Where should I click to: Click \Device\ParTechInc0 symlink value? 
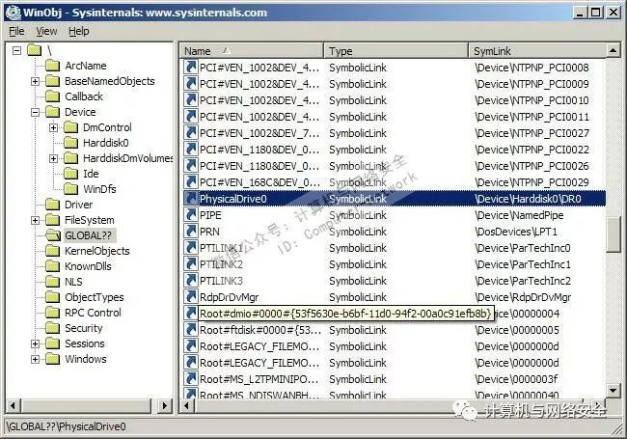(522, 248)
